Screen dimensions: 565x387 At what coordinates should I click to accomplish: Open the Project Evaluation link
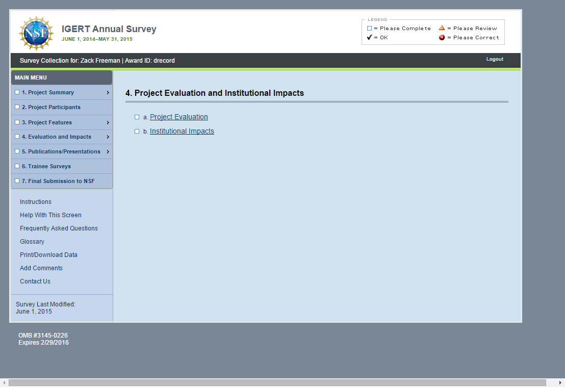point(178,117)
